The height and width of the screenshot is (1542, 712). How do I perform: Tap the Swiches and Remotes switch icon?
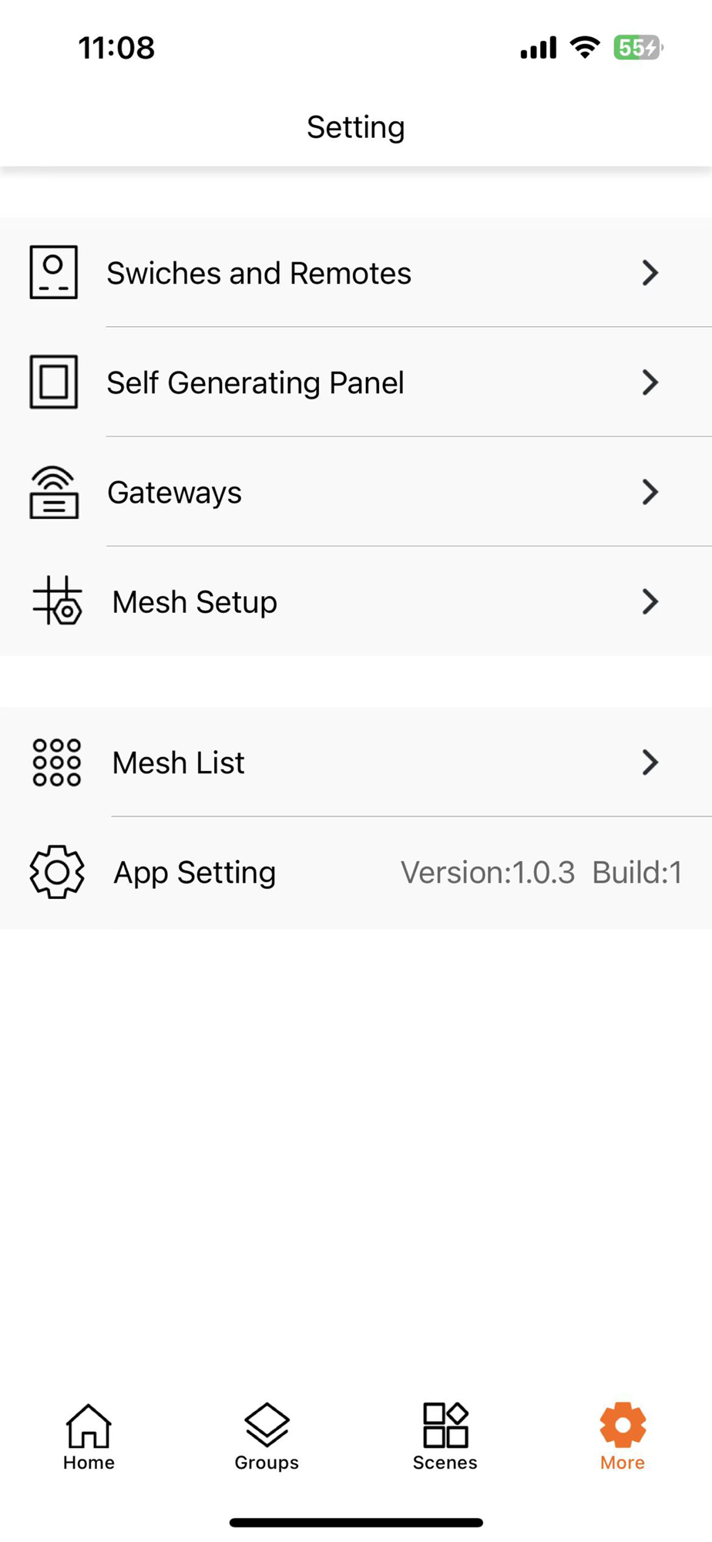click(x=53, y=272)
